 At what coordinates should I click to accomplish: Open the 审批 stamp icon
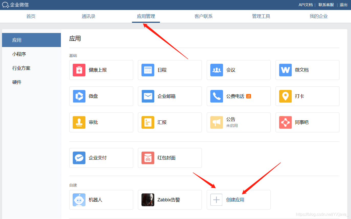(79, 122)
